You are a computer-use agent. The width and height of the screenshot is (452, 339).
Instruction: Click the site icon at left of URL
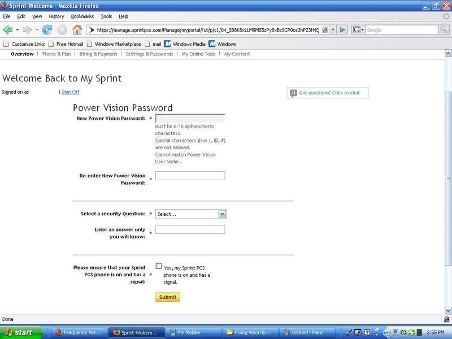[92, 30]
